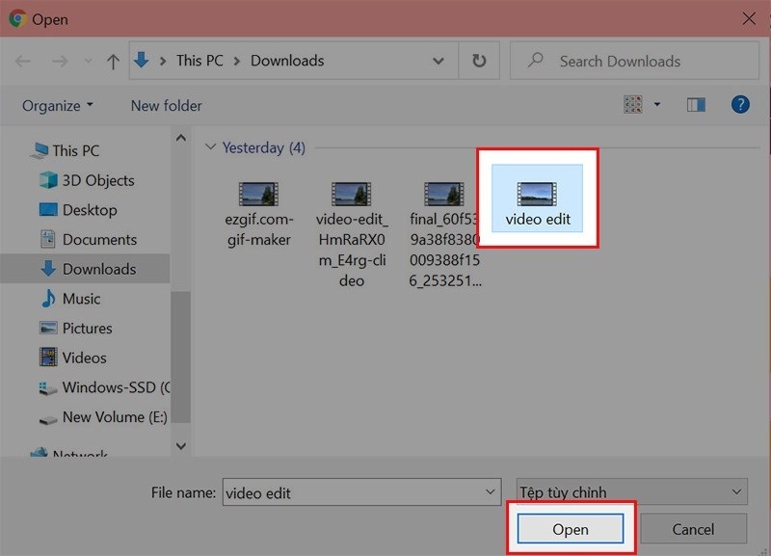The height and width of the screenshot is (556, 771).
Task: Click New folder in toolbar
Action: point(166,106)
